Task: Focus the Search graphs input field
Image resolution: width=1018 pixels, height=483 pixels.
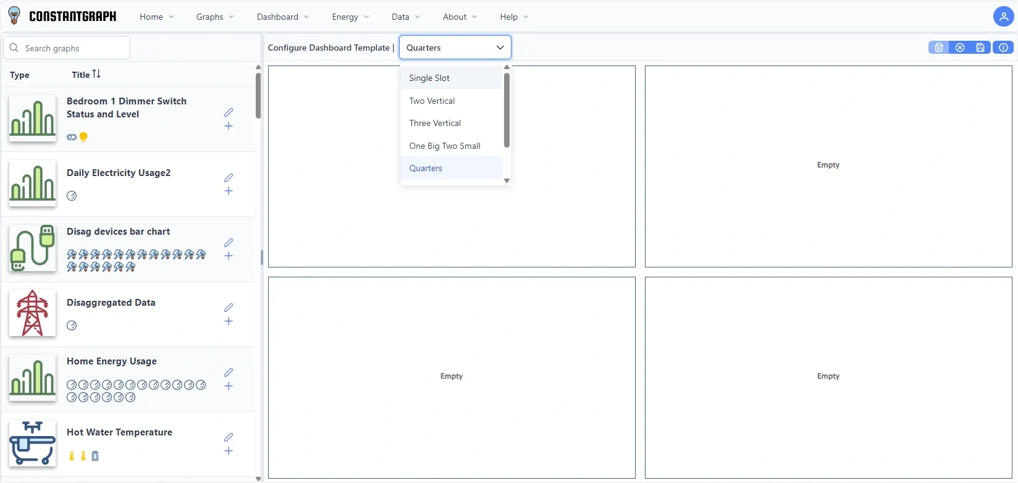Action: tap(67, 48)
